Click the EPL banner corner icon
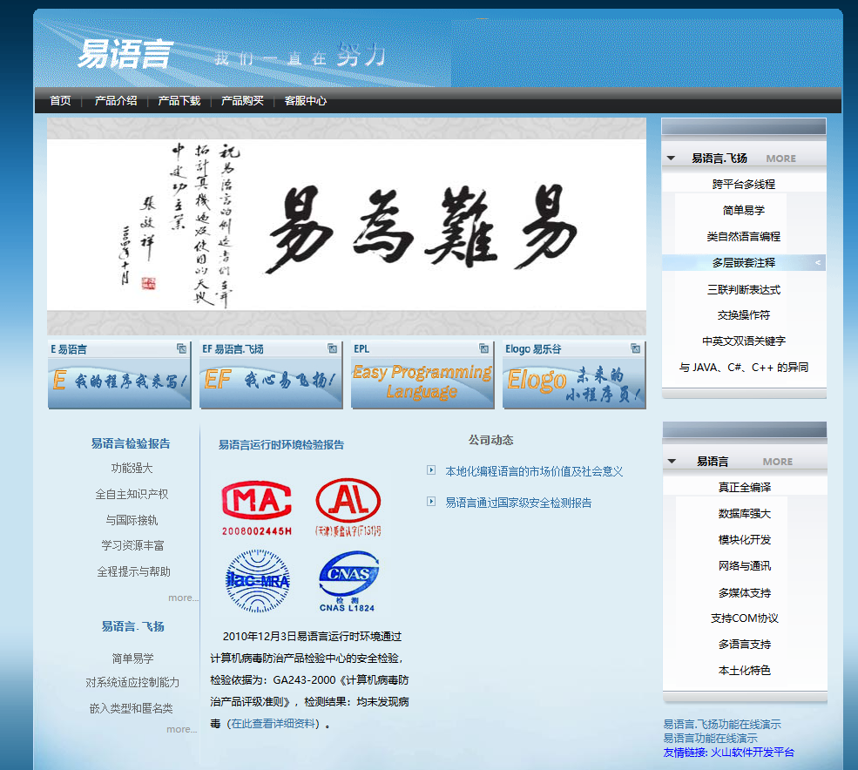This screenshot has width=858, height=770. click(484, 348)
